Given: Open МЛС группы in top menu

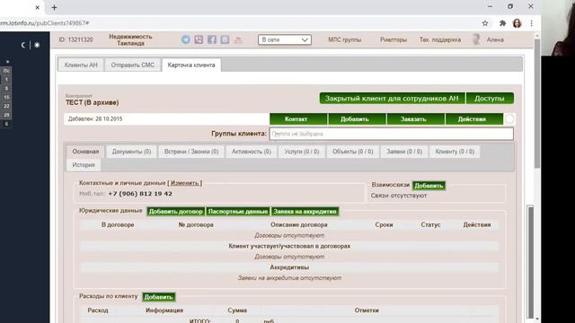Looking at the screenshot, I should coord(345,39).
